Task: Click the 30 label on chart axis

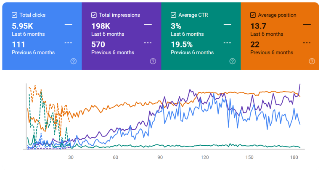Action: 71,157
